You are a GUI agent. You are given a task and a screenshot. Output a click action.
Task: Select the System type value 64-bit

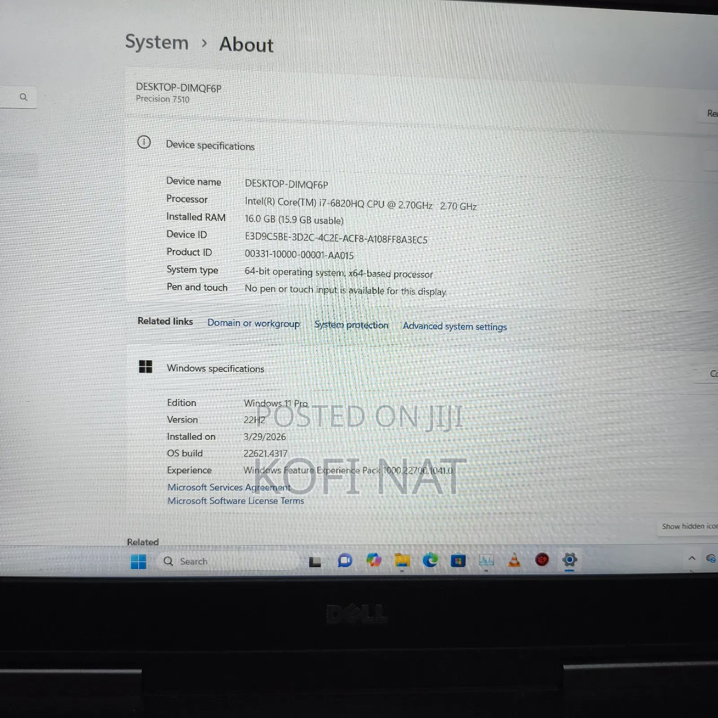pyautogui.click(x=339, y=273)
